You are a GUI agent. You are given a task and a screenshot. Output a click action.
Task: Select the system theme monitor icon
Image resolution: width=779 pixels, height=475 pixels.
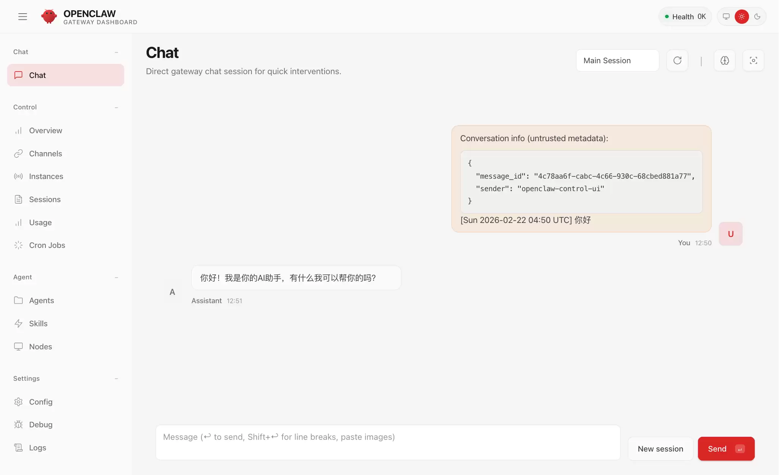726,17
